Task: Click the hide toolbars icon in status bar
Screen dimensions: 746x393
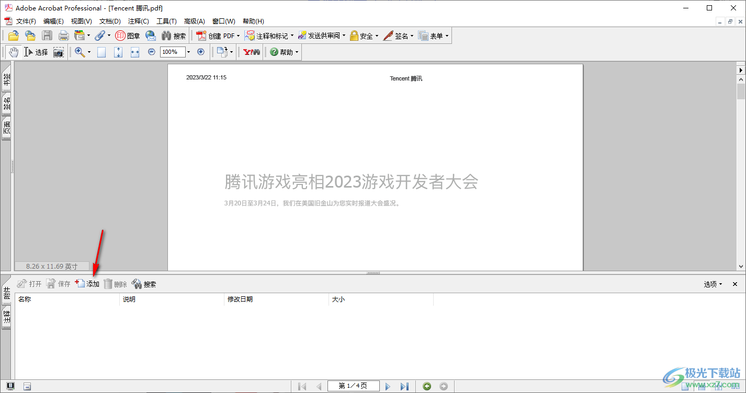Action: coord(27,386)
